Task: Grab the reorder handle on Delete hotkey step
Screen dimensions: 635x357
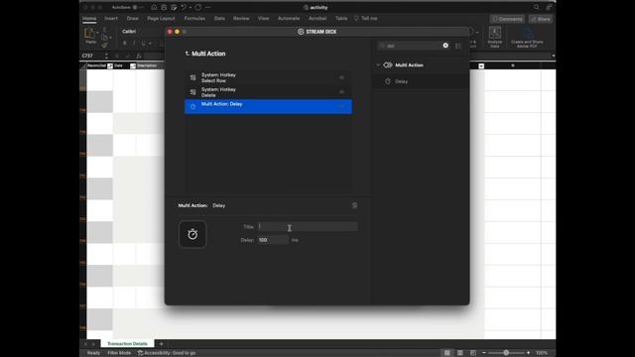Action: point(341,92)
